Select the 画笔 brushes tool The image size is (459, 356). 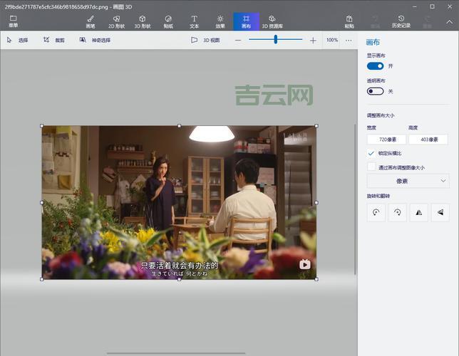91,21
